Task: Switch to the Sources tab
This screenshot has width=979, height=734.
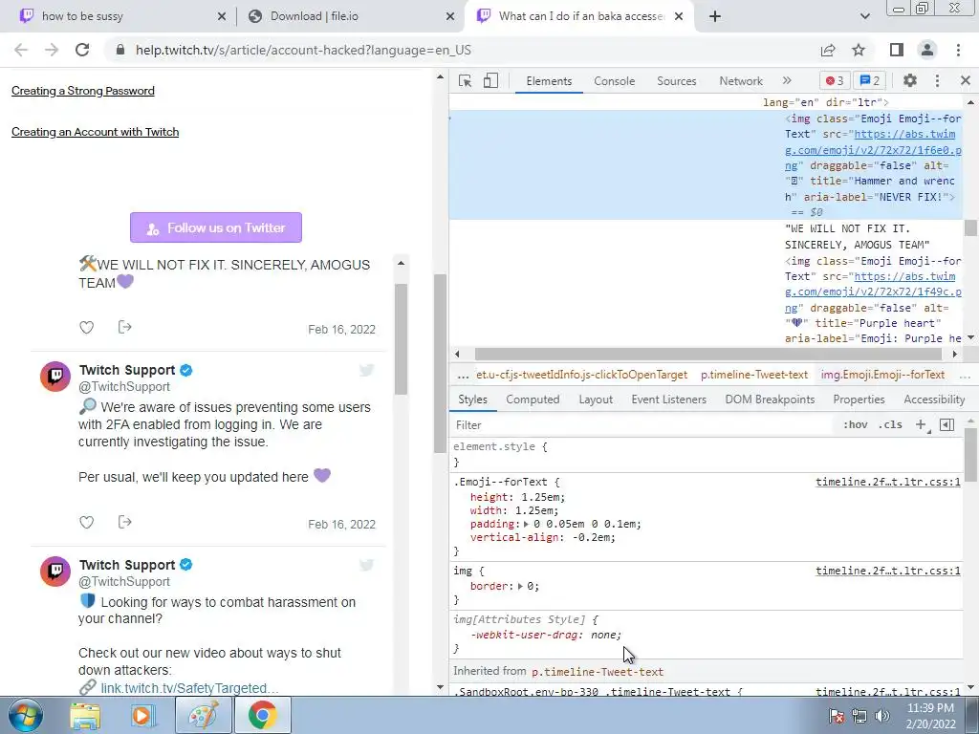Action: (x=676, y=81)
